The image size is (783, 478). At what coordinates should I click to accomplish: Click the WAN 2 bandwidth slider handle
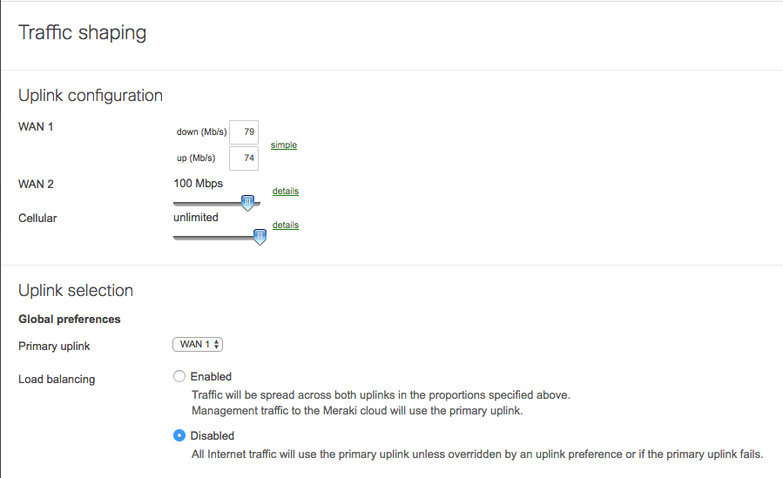point(248,203)
